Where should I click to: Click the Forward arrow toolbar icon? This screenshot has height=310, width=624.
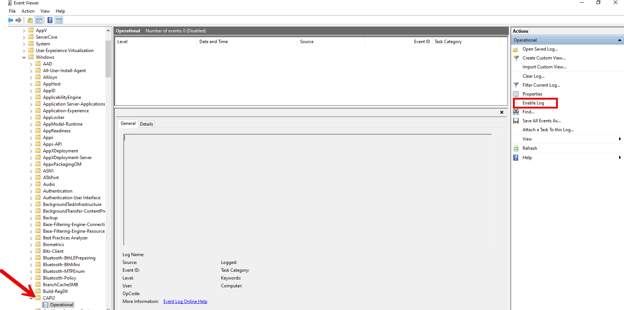(x=18, y=20)
